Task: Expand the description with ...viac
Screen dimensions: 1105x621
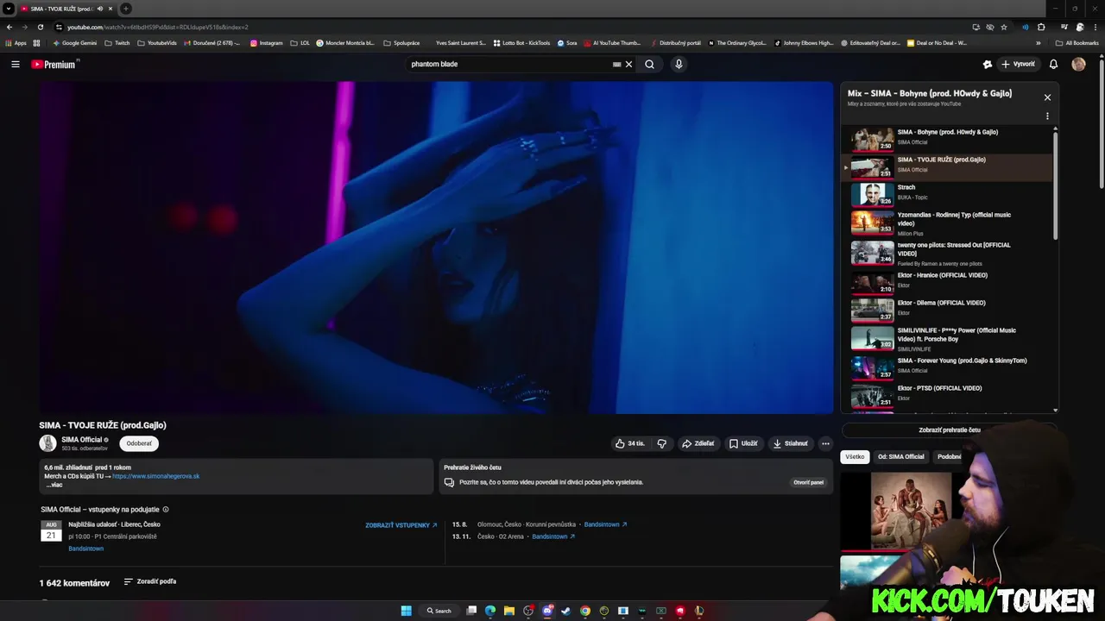Action: [x=54, y=485]
